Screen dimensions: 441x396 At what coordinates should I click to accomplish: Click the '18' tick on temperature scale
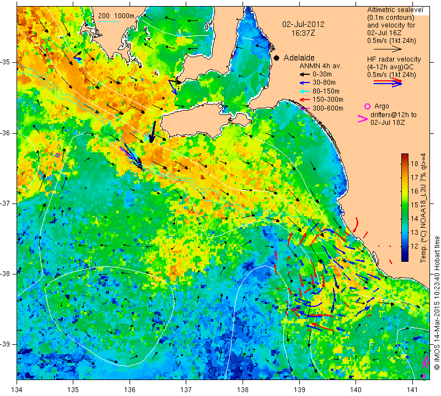(x=415, y=163)
